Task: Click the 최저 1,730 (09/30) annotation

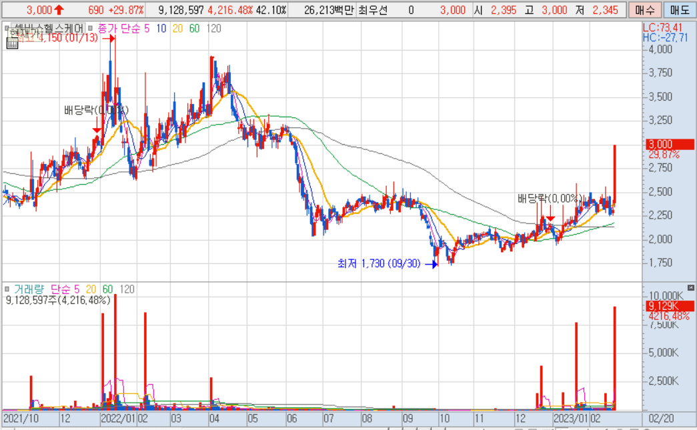Action: (379, 264)
